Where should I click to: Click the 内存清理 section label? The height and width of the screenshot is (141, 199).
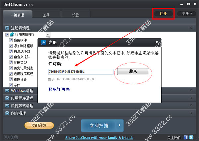[x=18, y=113]
